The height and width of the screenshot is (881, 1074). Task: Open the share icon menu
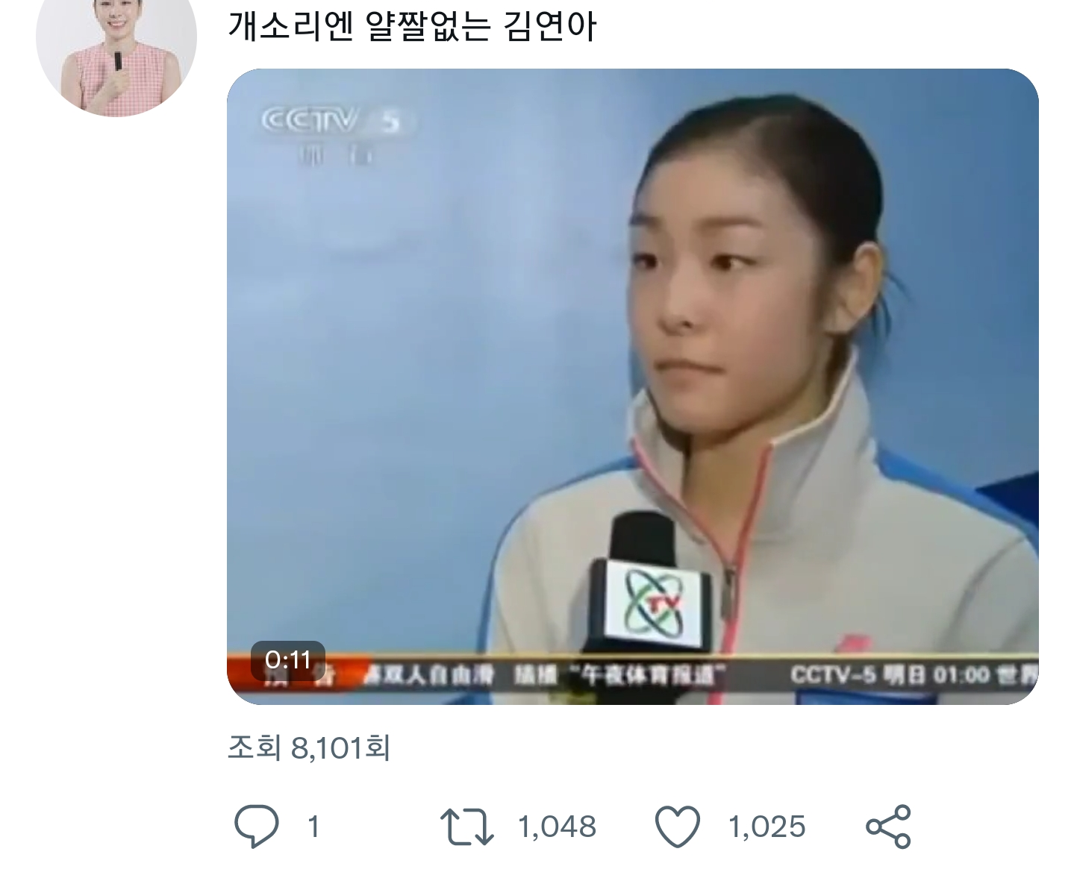(x=888, y=827)
